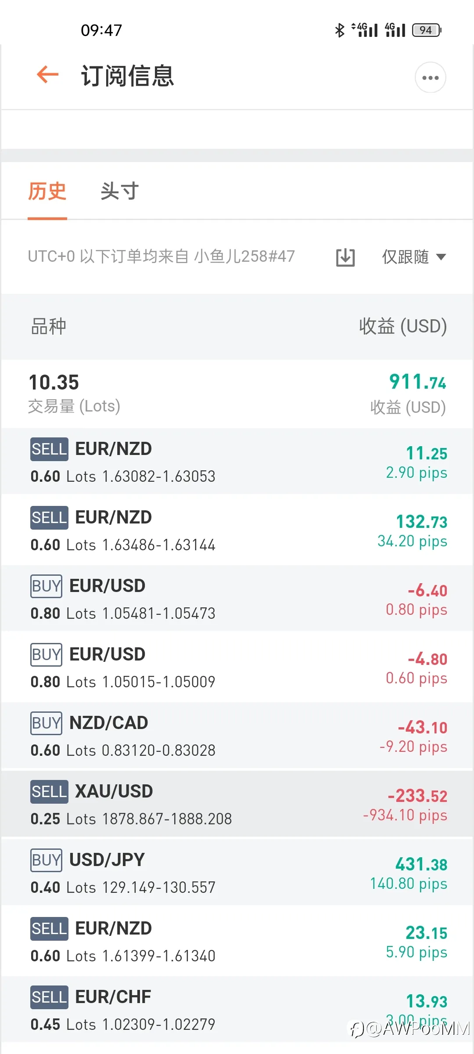Switch to the 头寸 tab
474x1054 pixels.
click(119, 191)
